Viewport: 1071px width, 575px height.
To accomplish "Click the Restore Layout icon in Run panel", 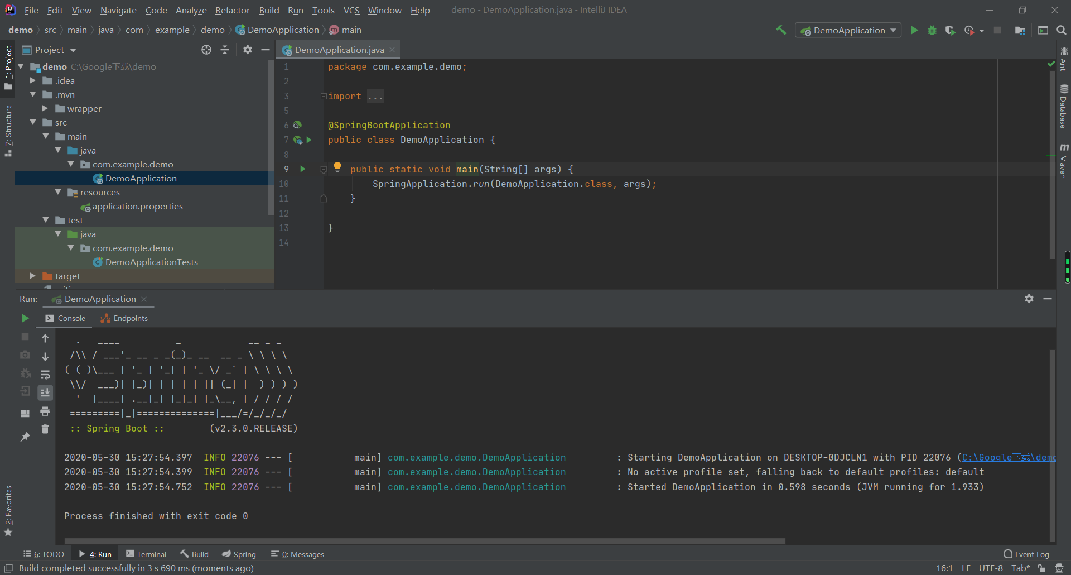I will click(x=25, y=414).
